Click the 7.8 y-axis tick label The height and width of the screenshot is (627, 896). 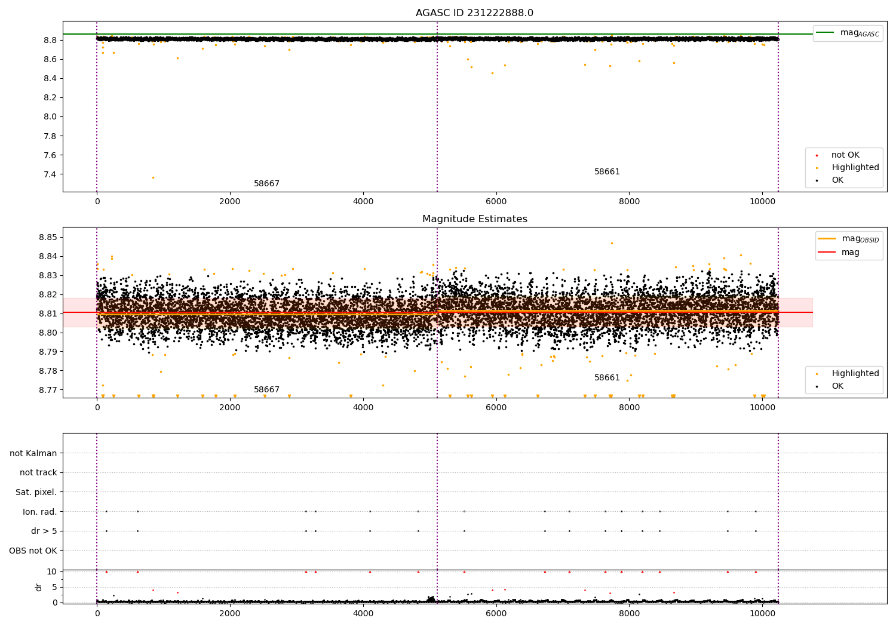click(50, 136)
